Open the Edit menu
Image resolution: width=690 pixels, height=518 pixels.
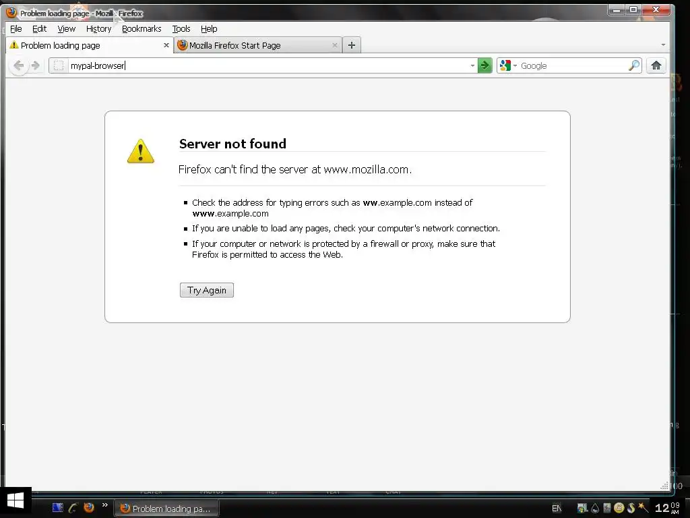[x=39, y=28]
